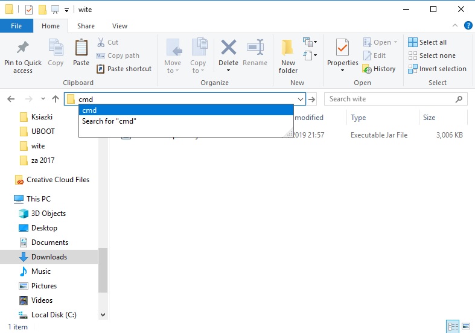Viewport: 475px width, 333px height.
Task: Click the Rename ribbon button
Action: (x=255, y=52)
